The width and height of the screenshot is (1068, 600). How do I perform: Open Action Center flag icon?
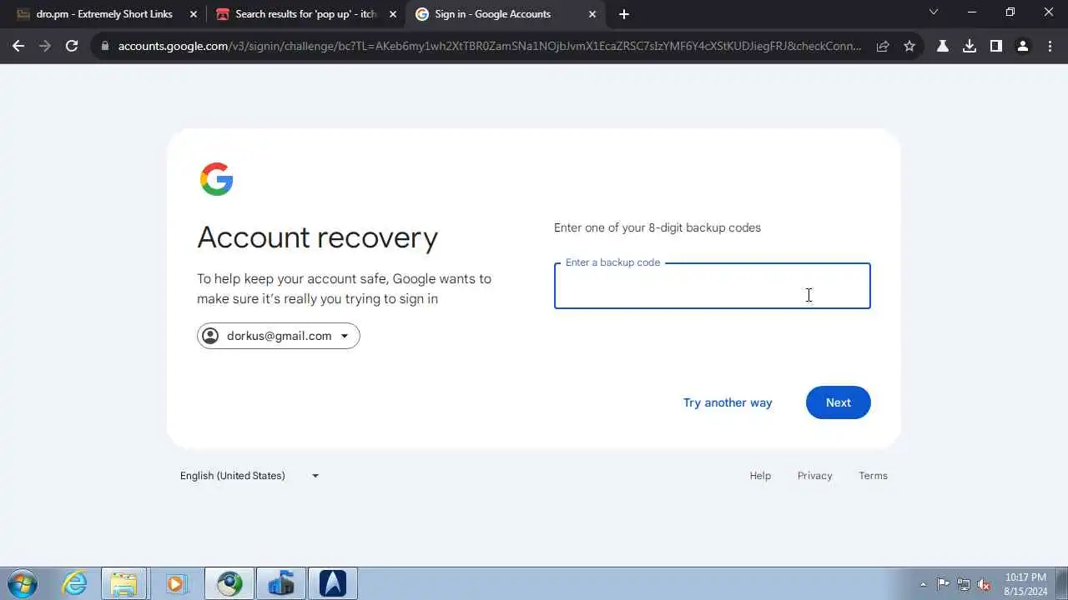tap(943, 584)
